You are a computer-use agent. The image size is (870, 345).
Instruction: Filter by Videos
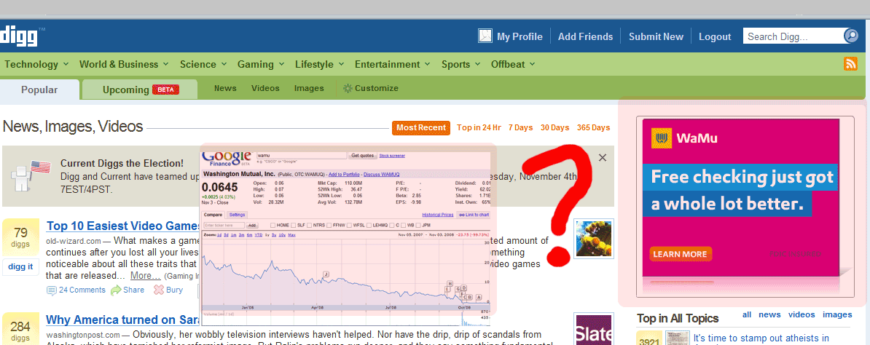coord(265,88)
